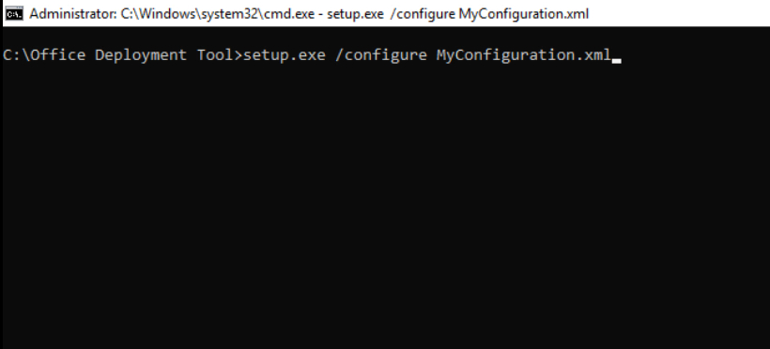Click the empty black console area
Screen dimensions: 770x349
(385, 206)
